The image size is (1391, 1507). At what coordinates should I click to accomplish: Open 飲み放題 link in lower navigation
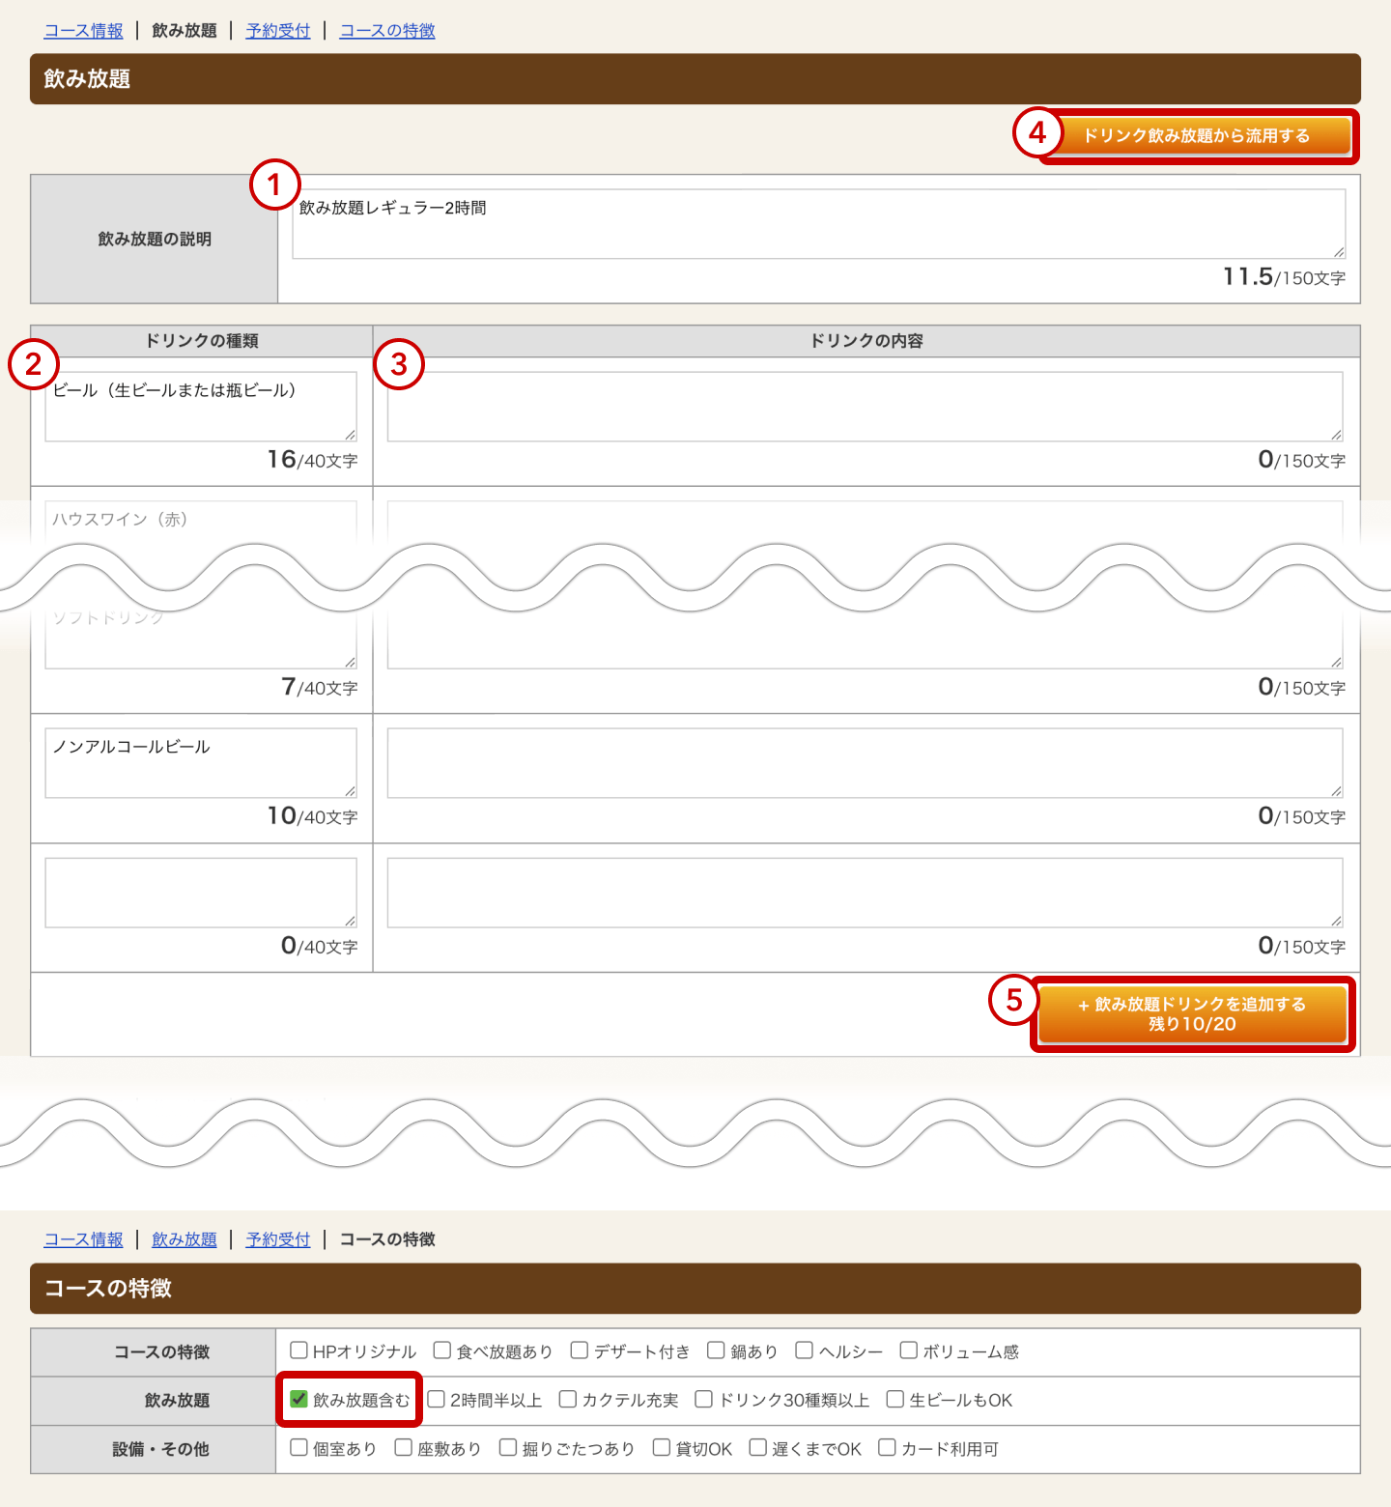coord(185,1239)
